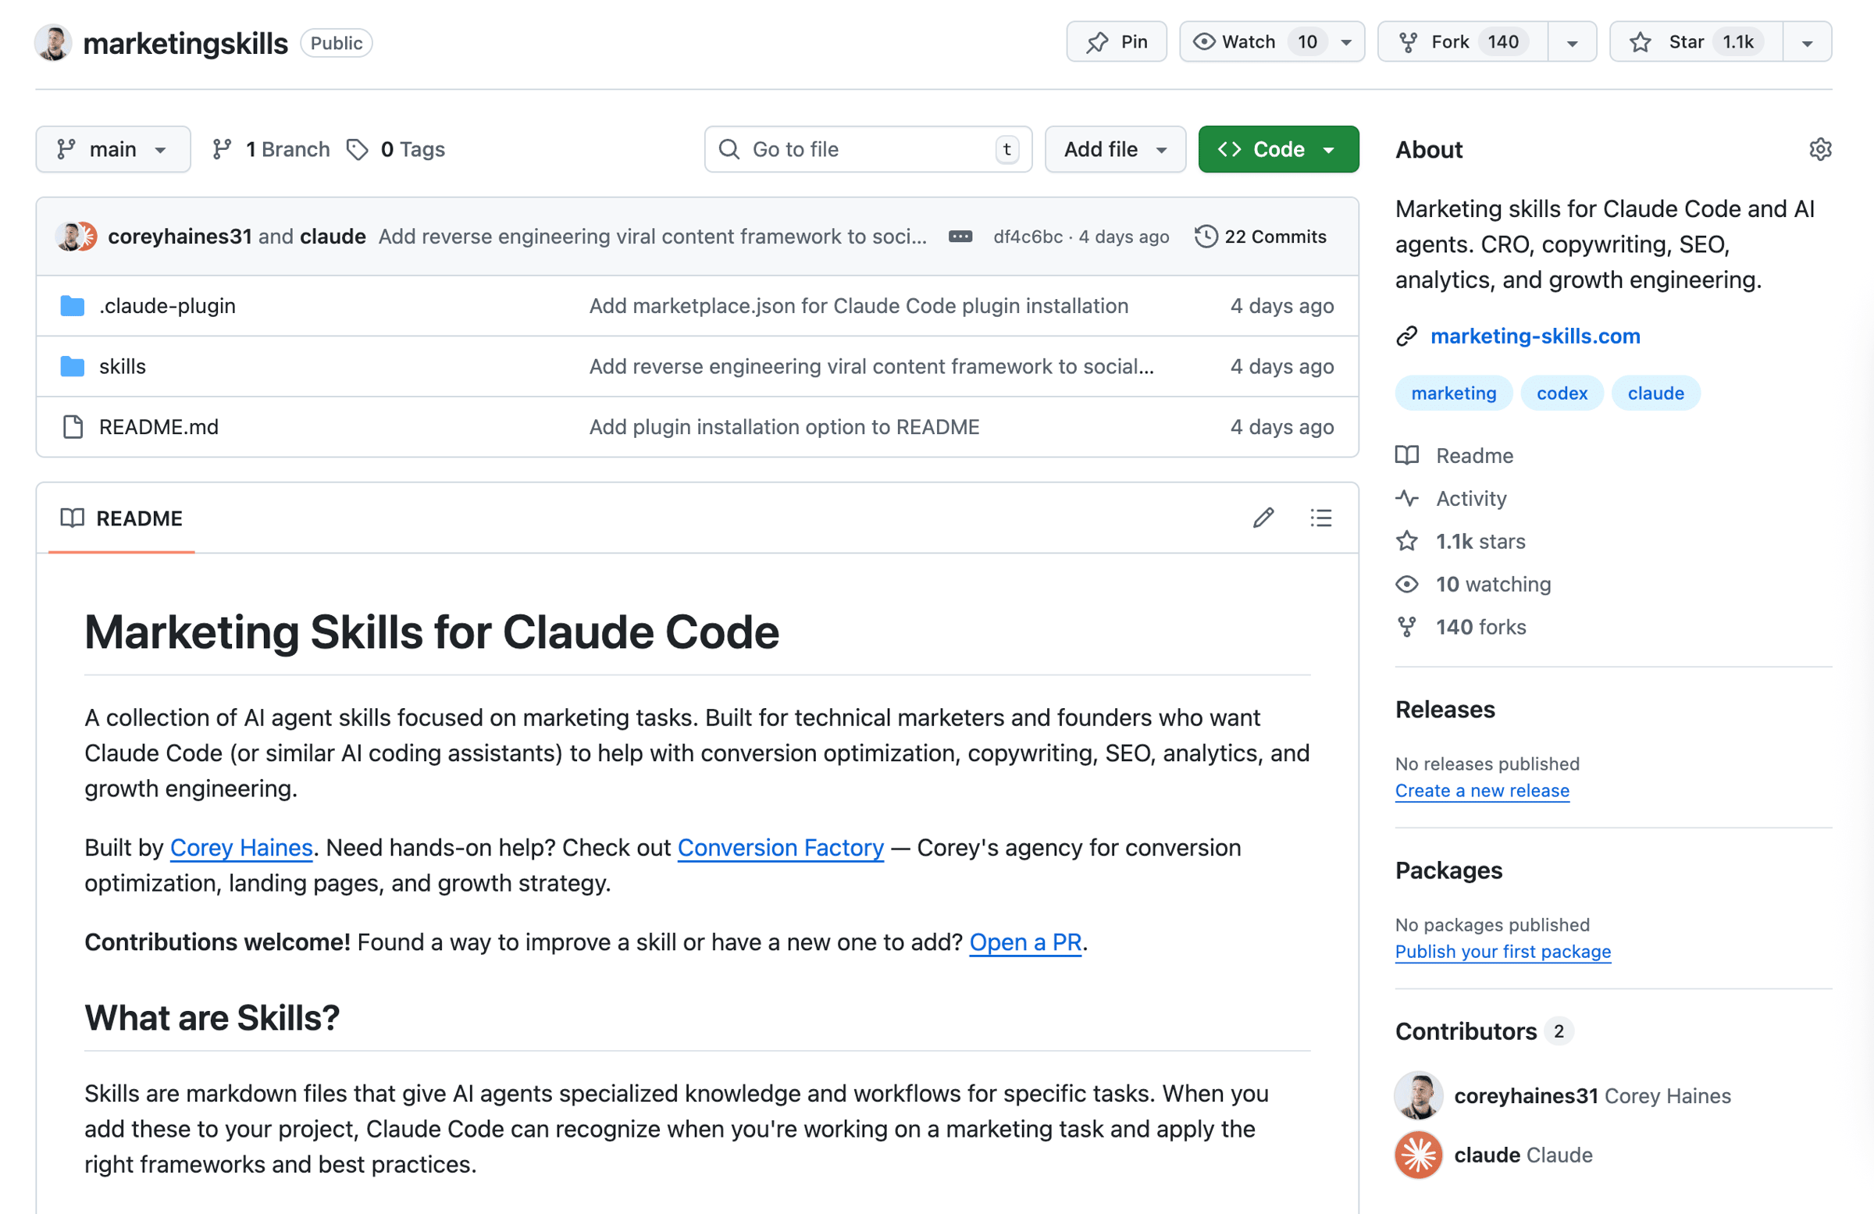Select the README tab
Image resolution: width=1874 pixels, height=1214 pixels.
[122, 518]
